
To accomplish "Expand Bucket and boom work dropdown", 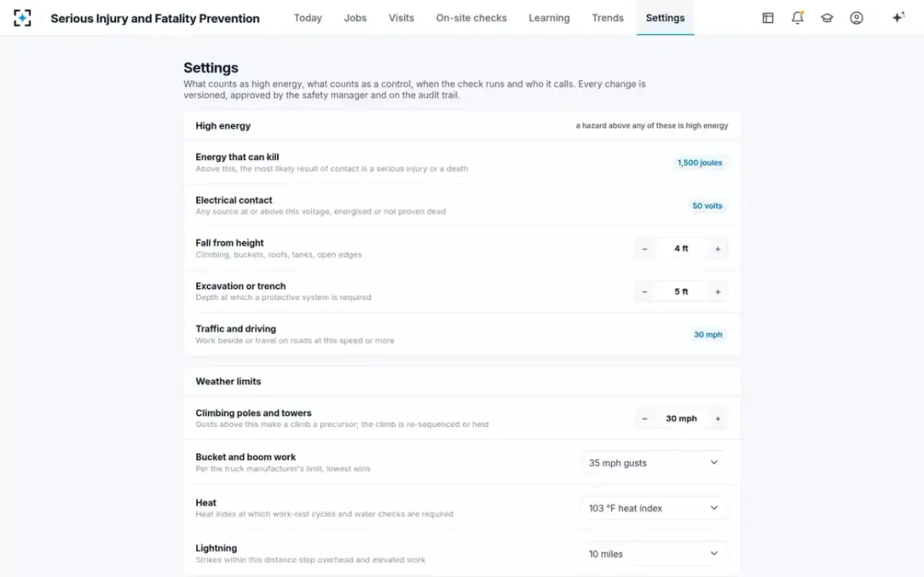I will 654,463.
